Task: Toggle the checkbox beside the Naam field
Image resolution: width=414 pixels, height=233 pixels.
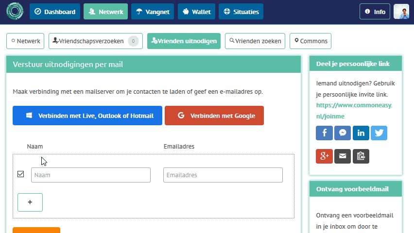Action: coord(21,174)
